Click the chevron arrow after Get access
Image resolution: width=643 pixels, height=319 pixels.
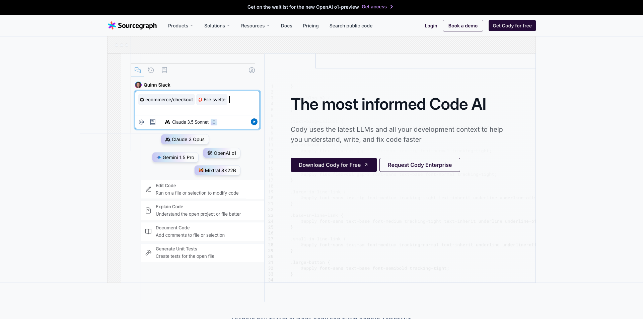click(x=391, y=7)
